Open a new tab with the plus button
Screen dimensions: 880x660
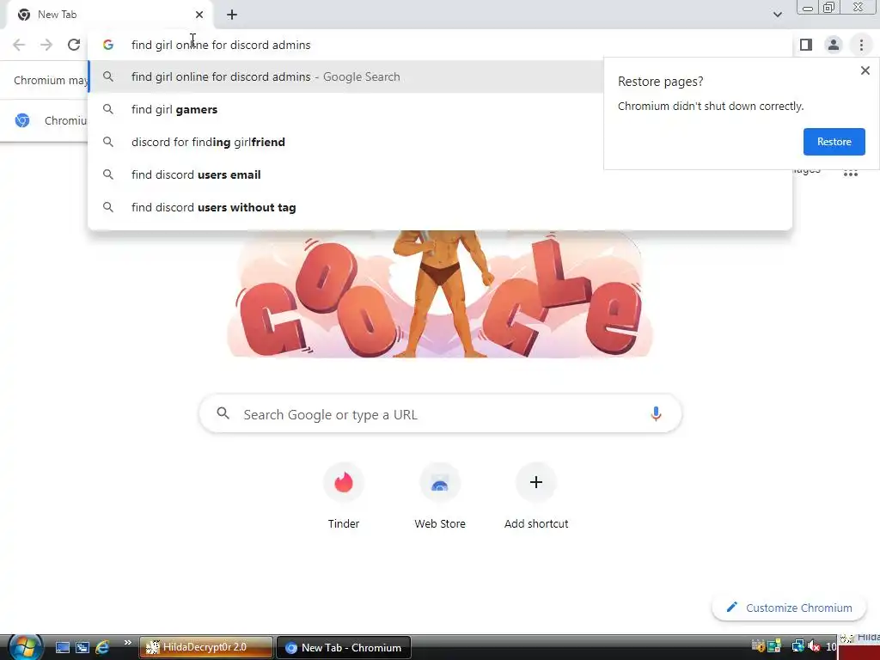(232, 15)
